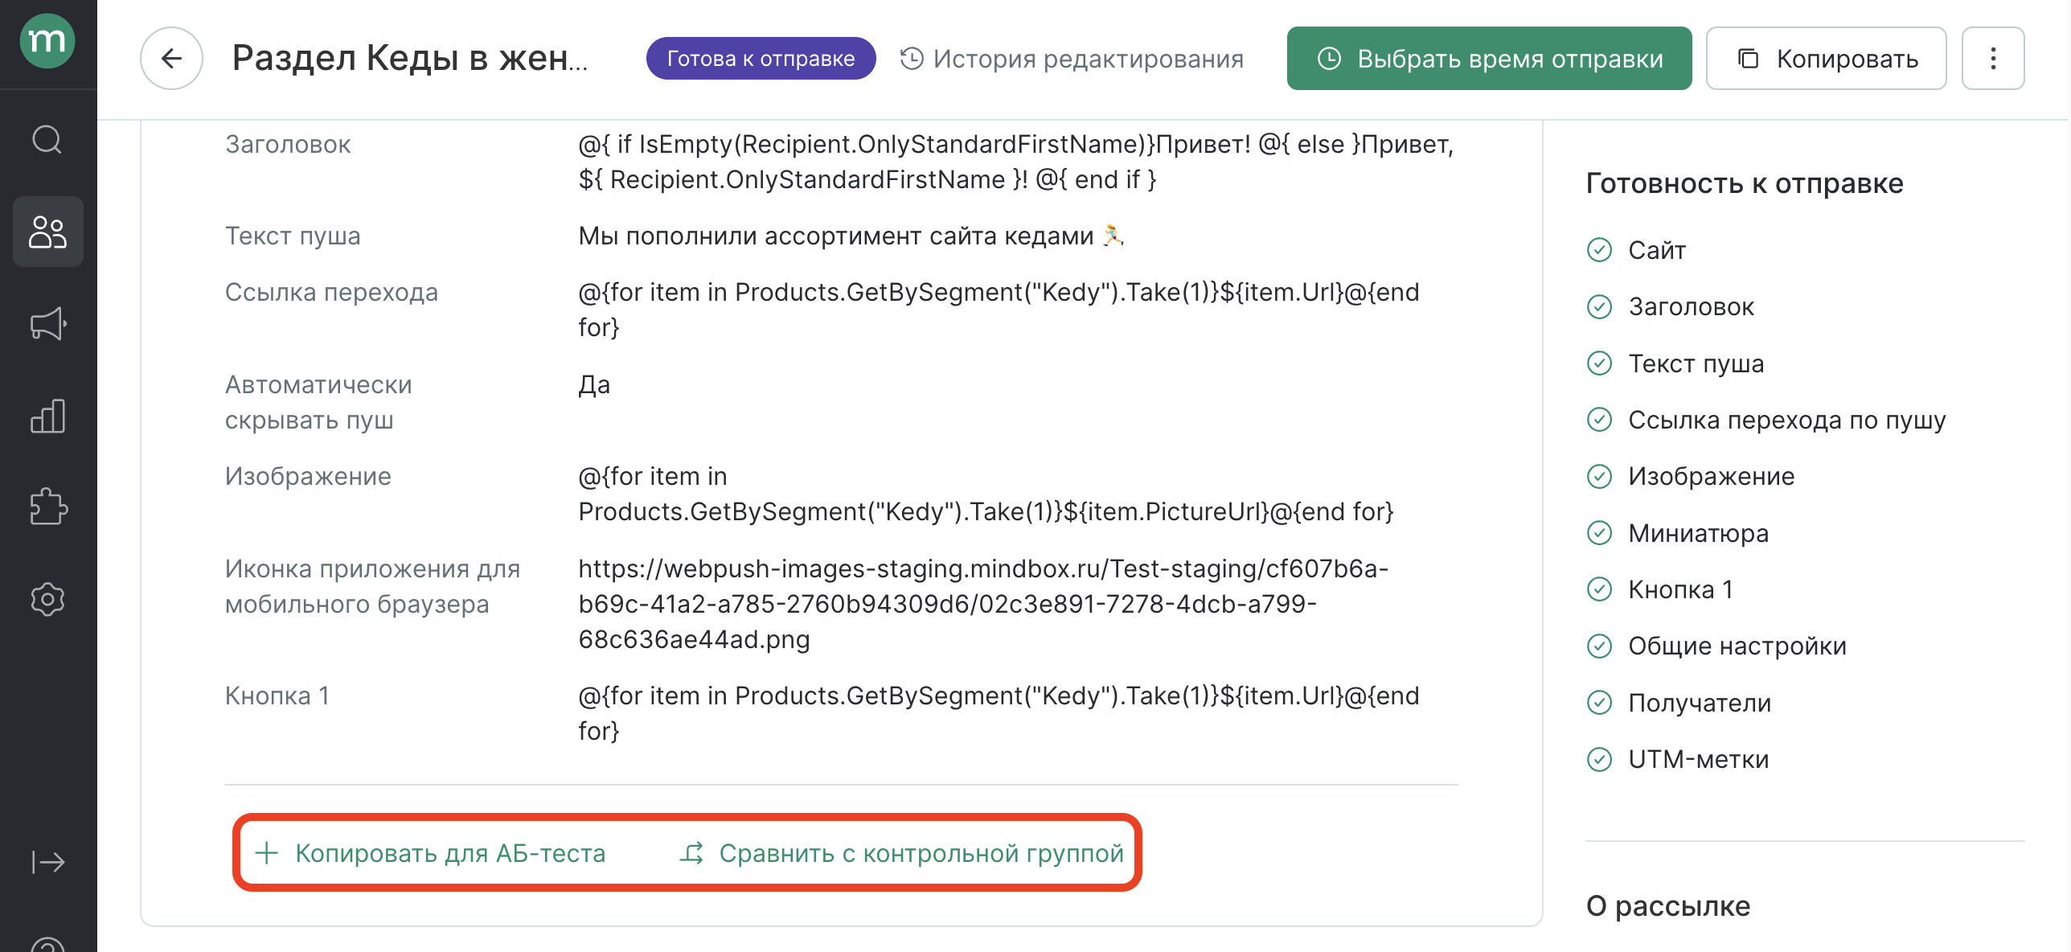Open the Customers section icon in sidebar
Viewport: 2071px width, 952px height.
coord(47,232)
